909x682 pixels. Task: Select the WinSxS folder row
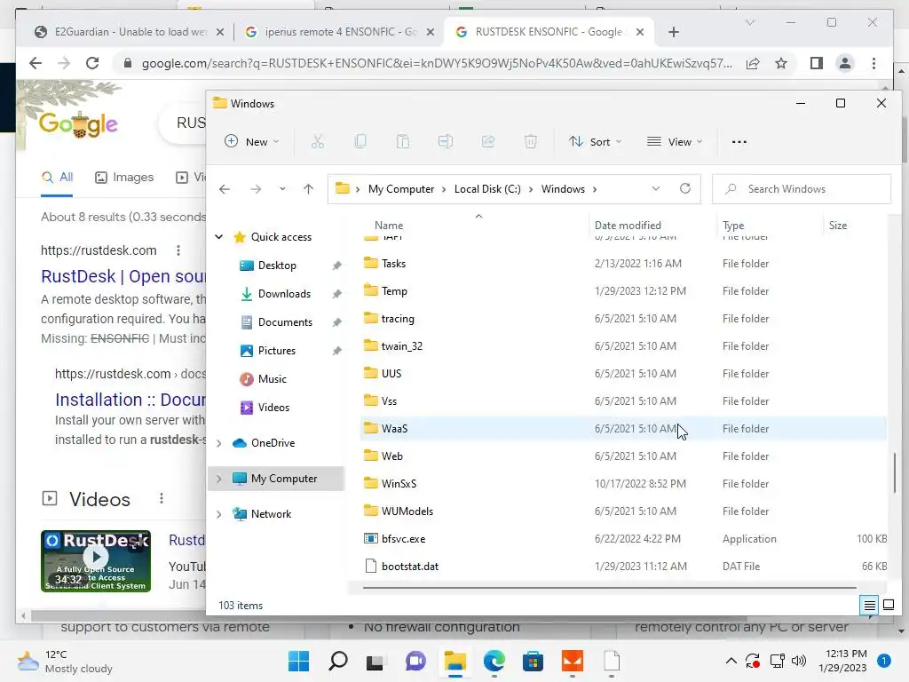click(623, 484)
